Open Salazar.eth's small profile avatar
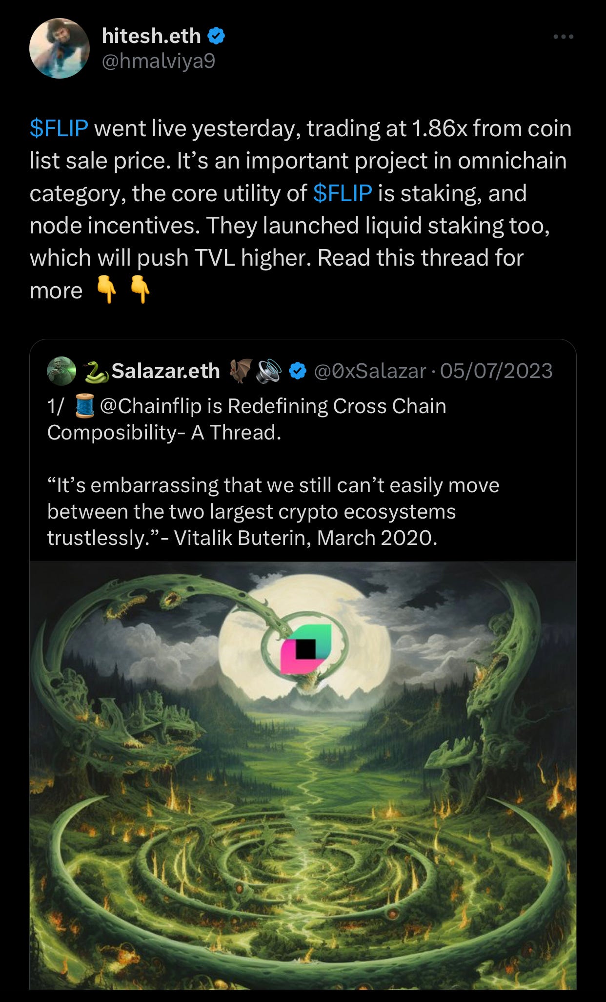Viewport: 606px width, 1002px height. [61, 371]
